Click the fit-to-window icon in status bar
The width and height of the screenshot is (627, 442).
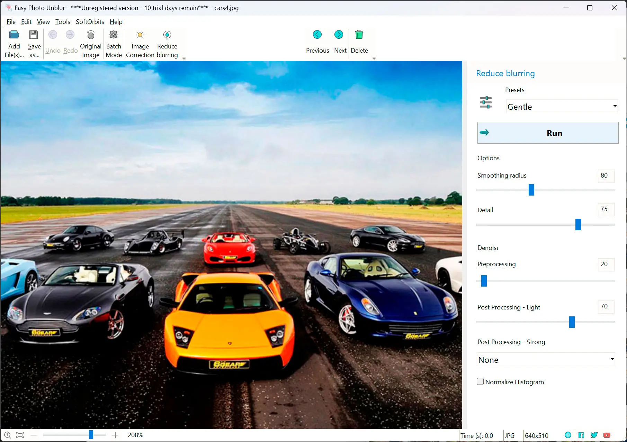click(20, 435)
